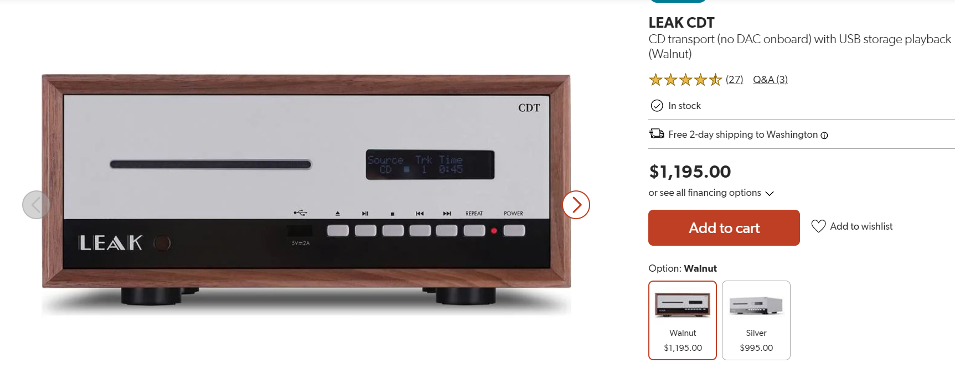Click the LEAK CDT product title
The image size is (955, 368).
coord(682,23)
